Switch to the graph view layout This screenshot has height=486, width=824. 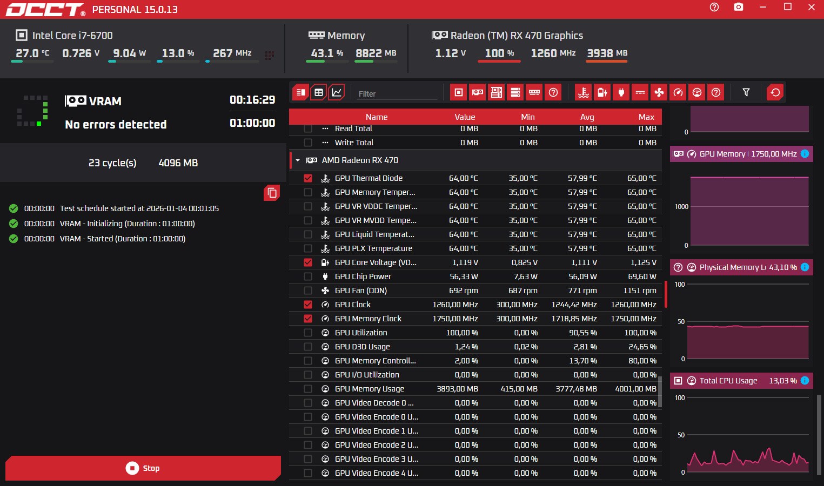click(x=337, y=92)
